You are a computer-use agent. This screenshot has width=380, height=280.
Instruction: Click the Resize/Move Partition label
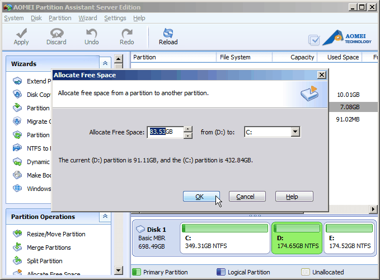click(56, 234)
